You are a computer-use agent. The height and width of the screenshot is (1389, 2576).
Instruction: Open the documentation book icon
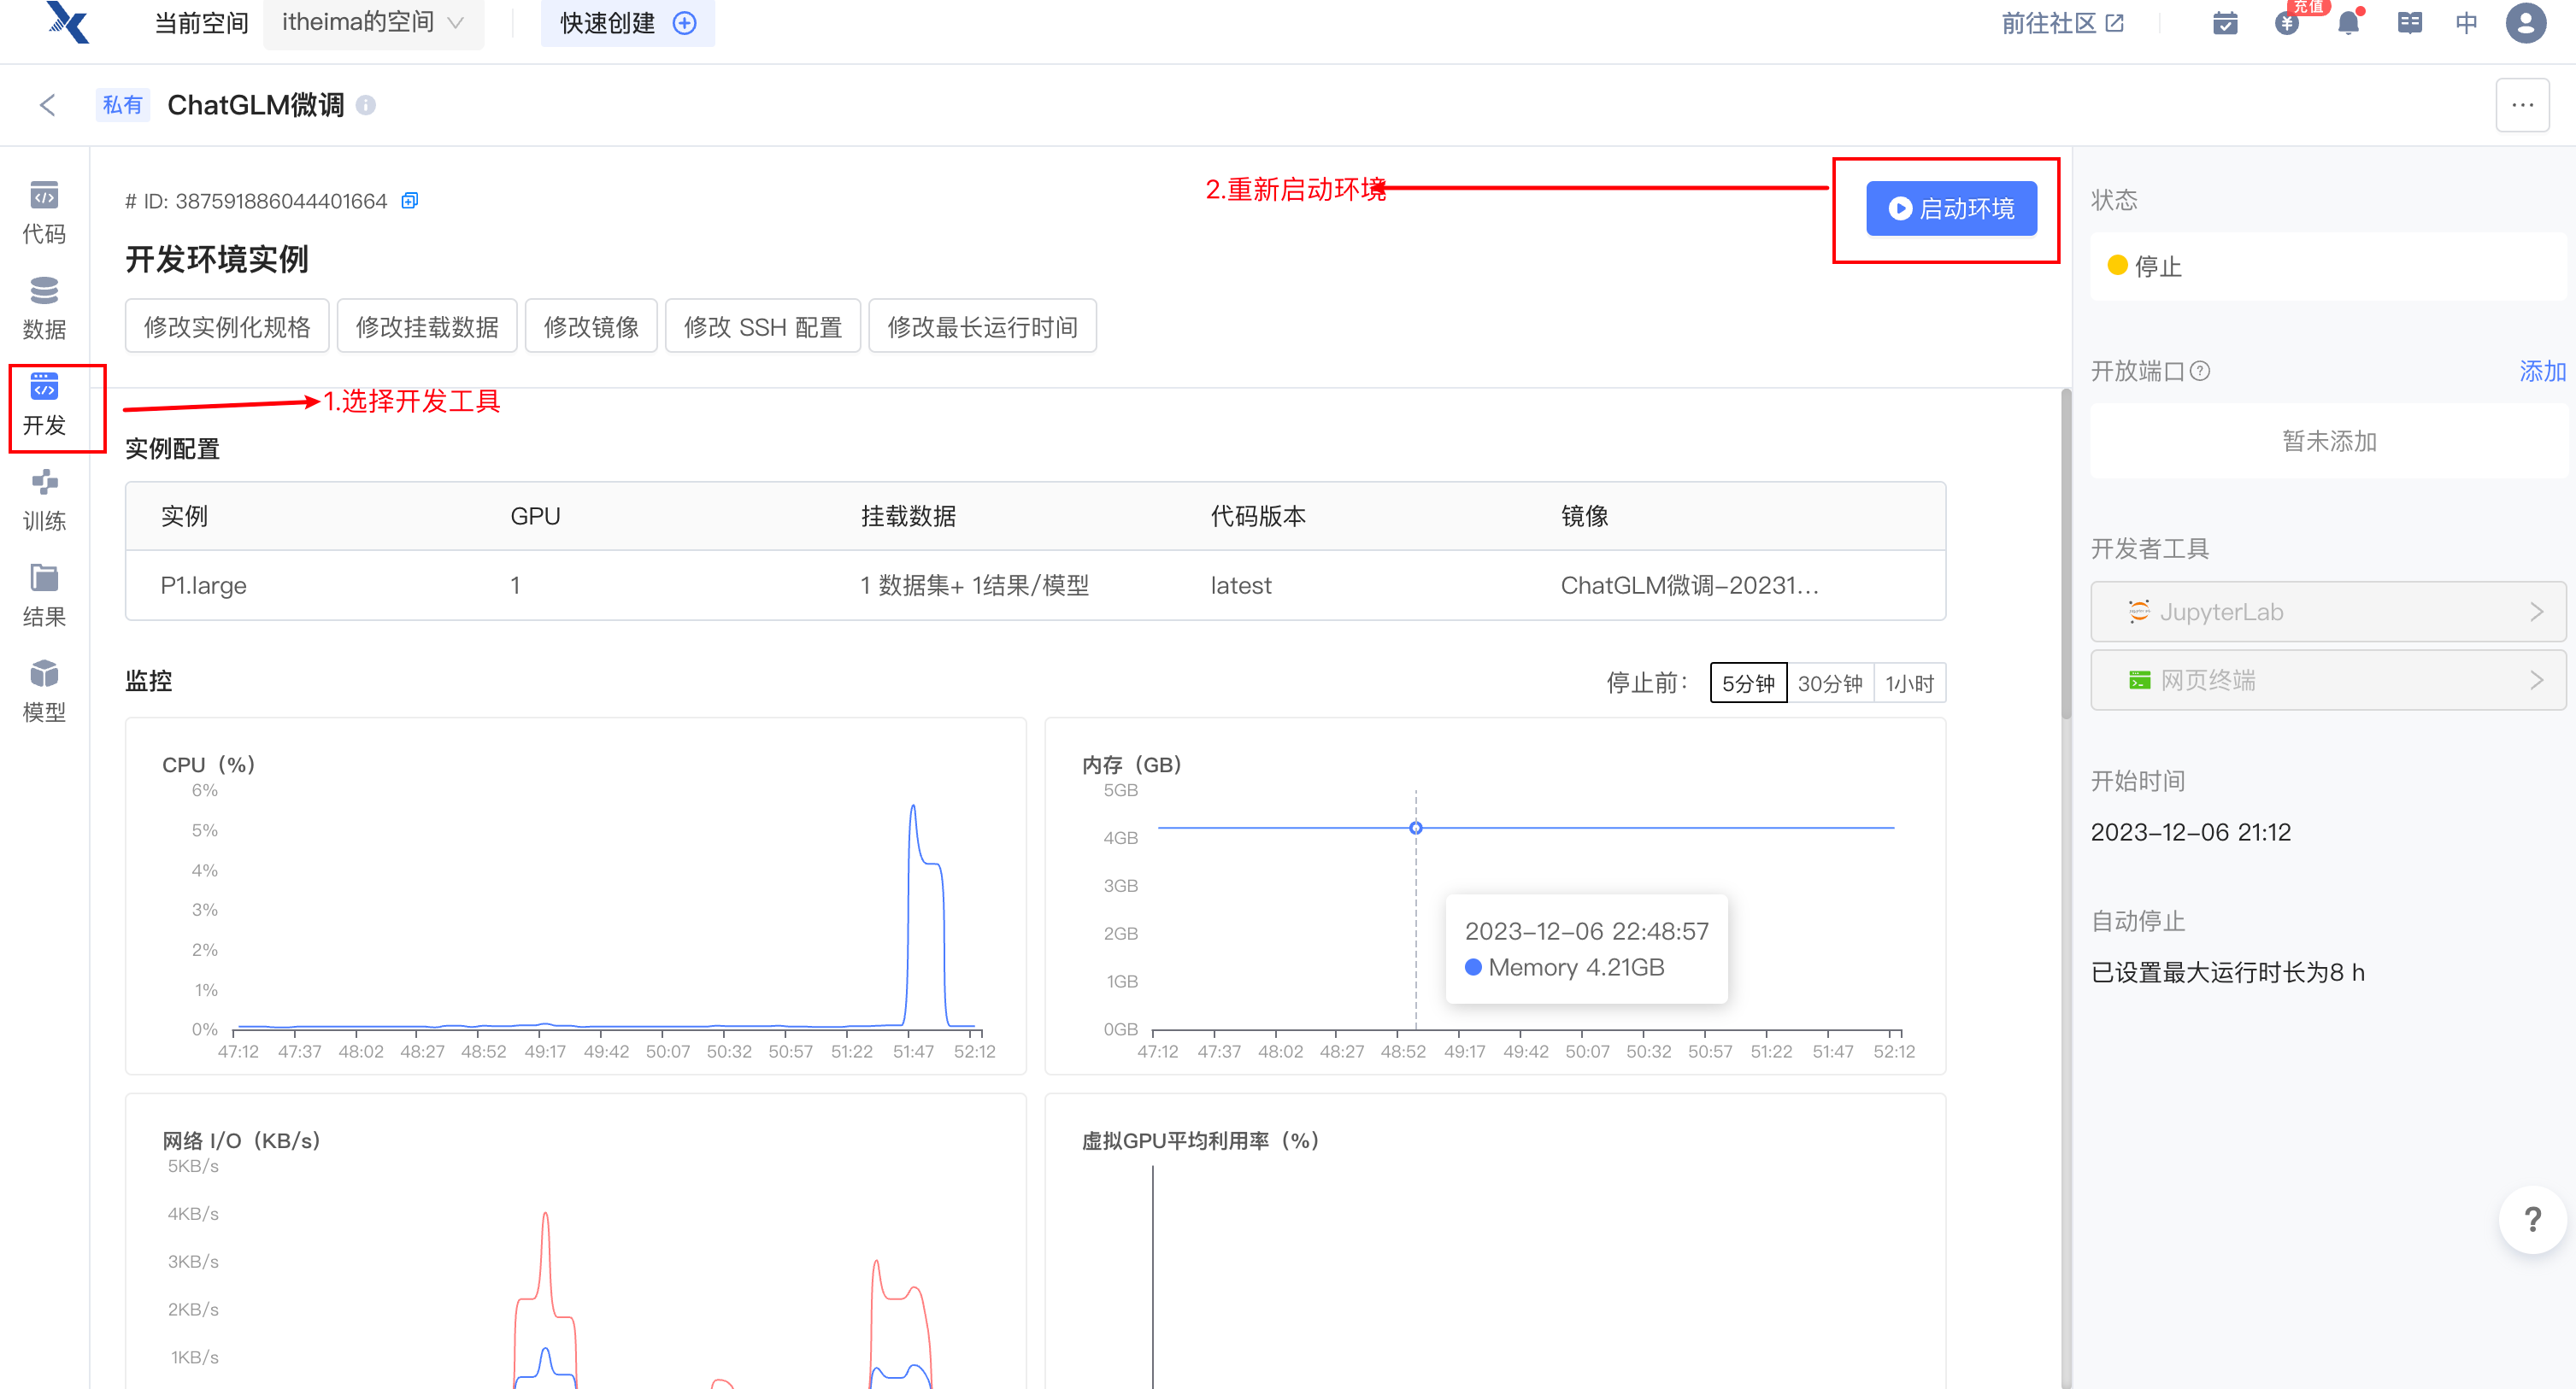pos(2410,23)
